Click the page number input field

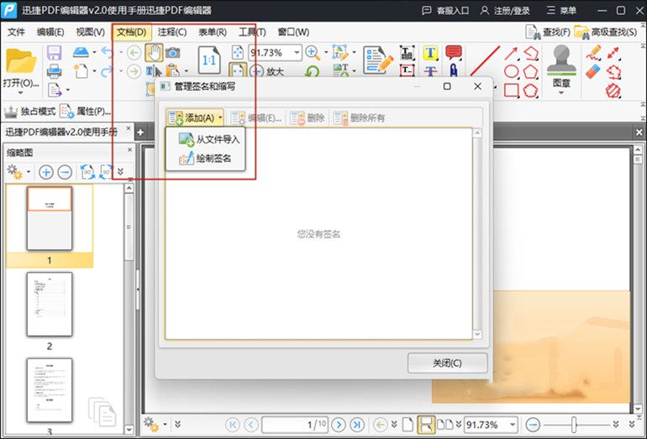coord(295,425)
